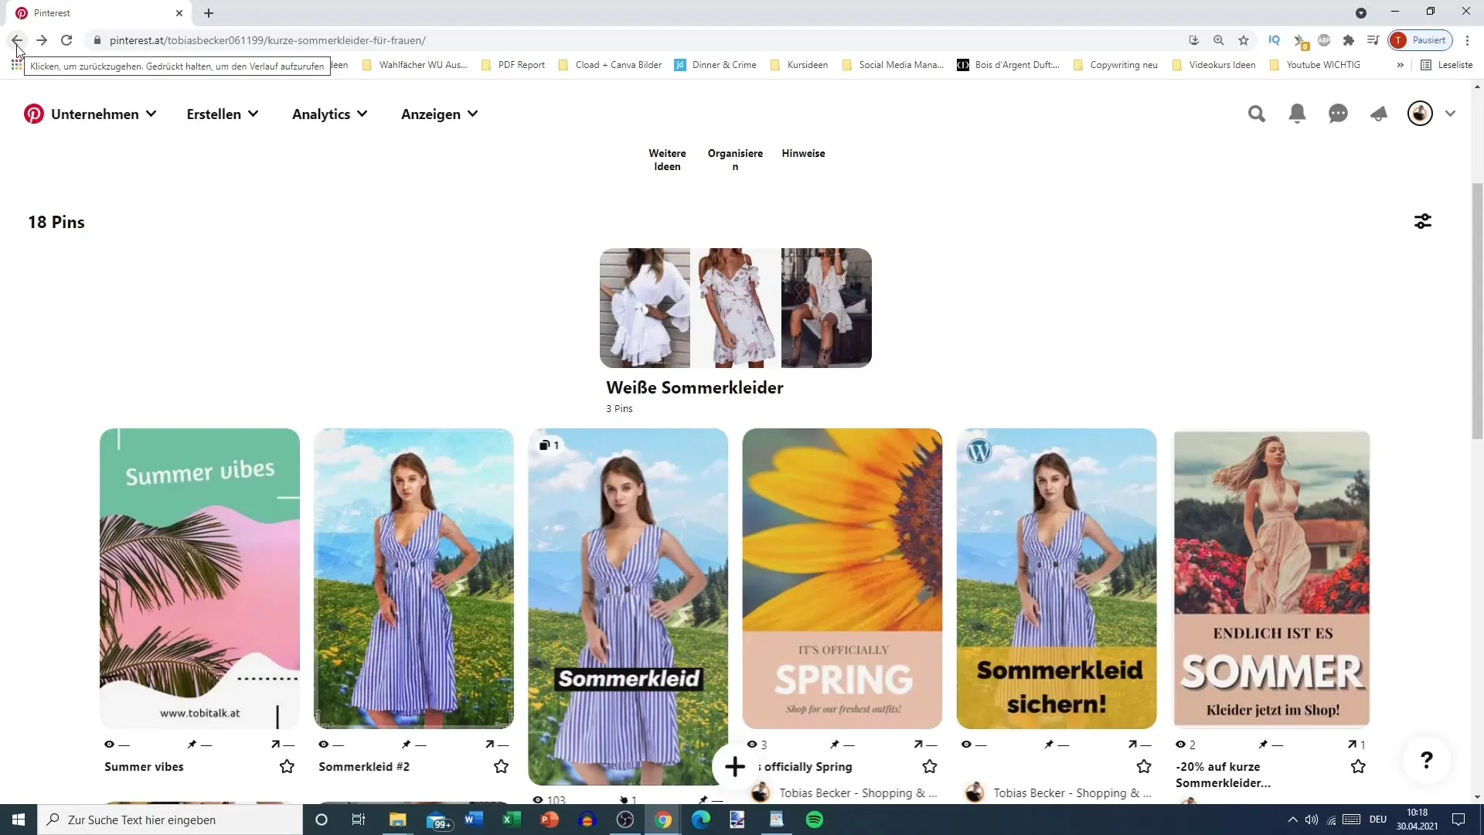
Task: Select Weitere Ideen tab
Action: (669, 159)
